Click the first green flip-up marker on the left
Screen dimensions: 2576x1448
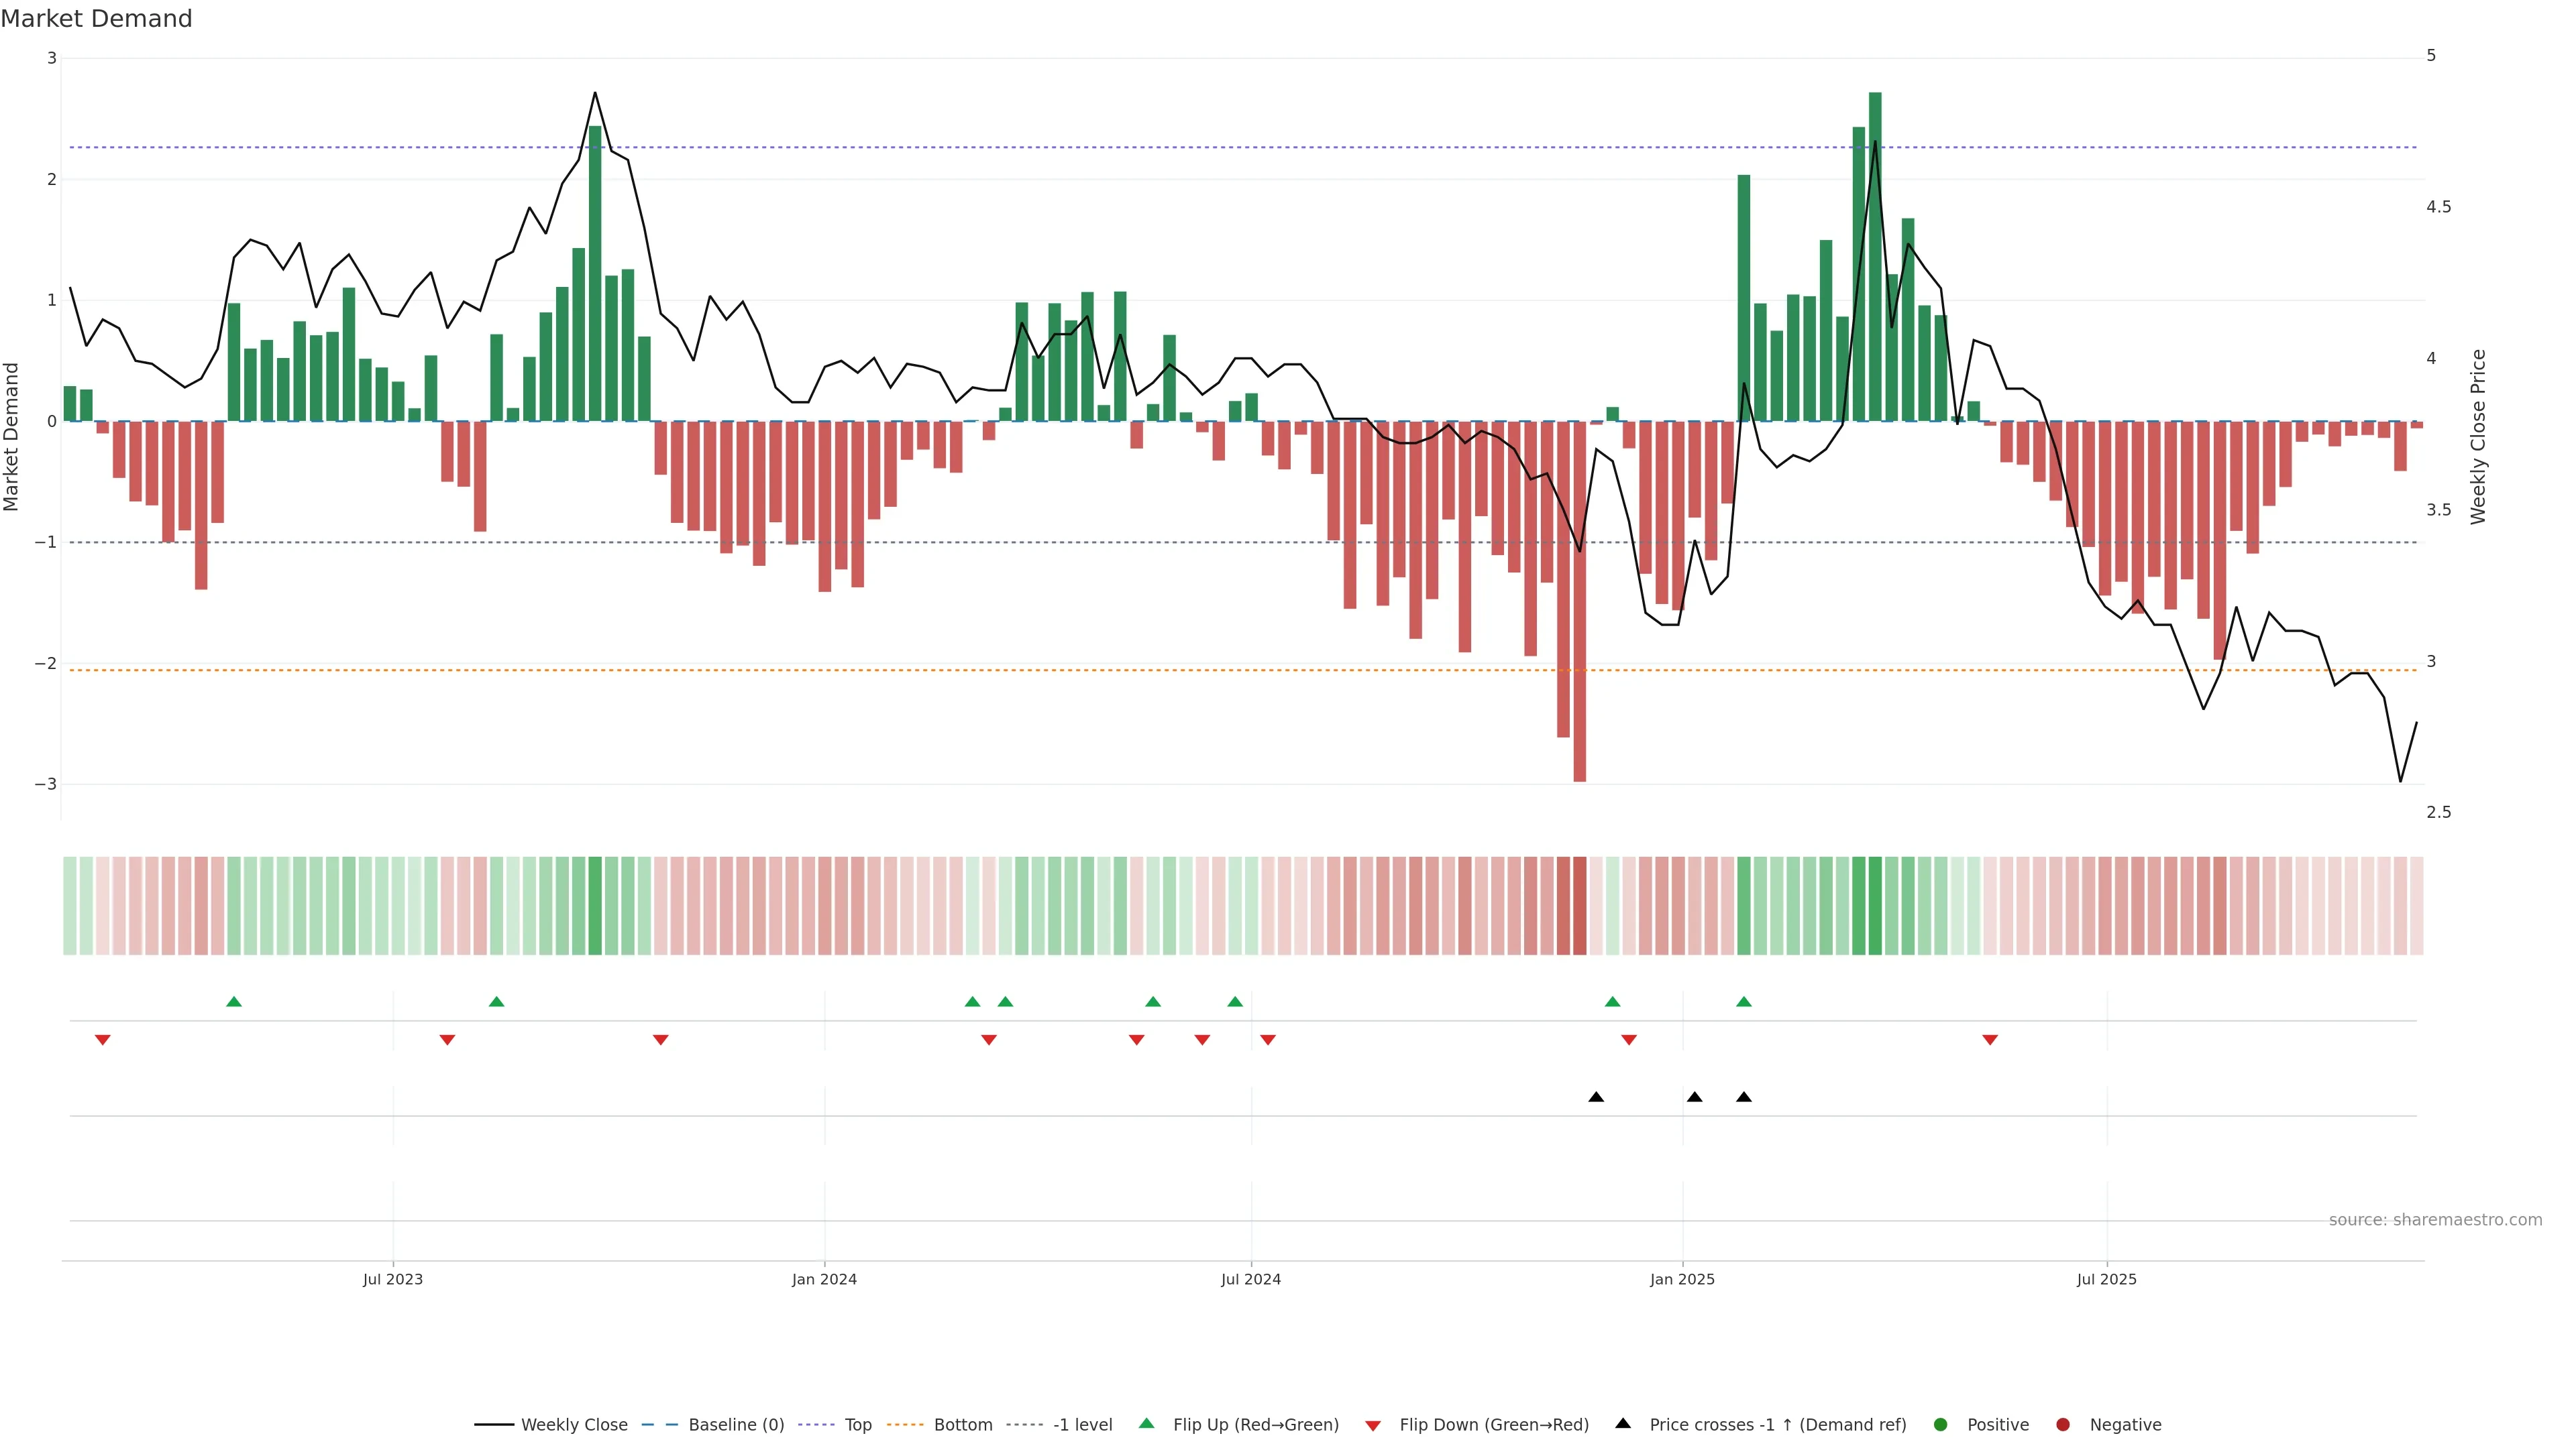click(234, 1002)
